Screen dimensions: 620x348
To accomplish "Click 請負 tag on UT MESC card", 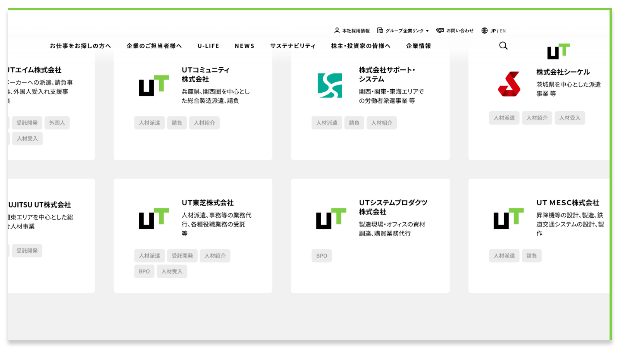I will tap(532, 256).
